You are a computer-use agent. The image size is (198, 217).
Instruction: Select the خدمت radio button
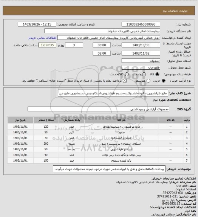pos(144,74)
